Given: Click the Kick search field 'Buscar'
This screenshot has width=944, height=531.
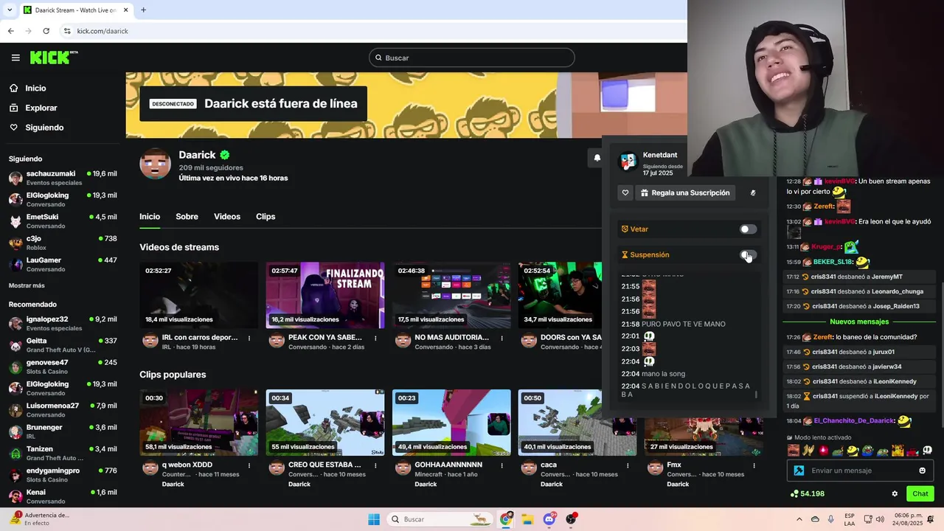Looking at the screenshot, I should pyautogui.click(x=472, y=58).
